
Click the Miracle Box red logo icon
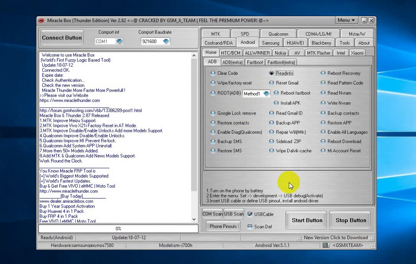coord(41,20)
